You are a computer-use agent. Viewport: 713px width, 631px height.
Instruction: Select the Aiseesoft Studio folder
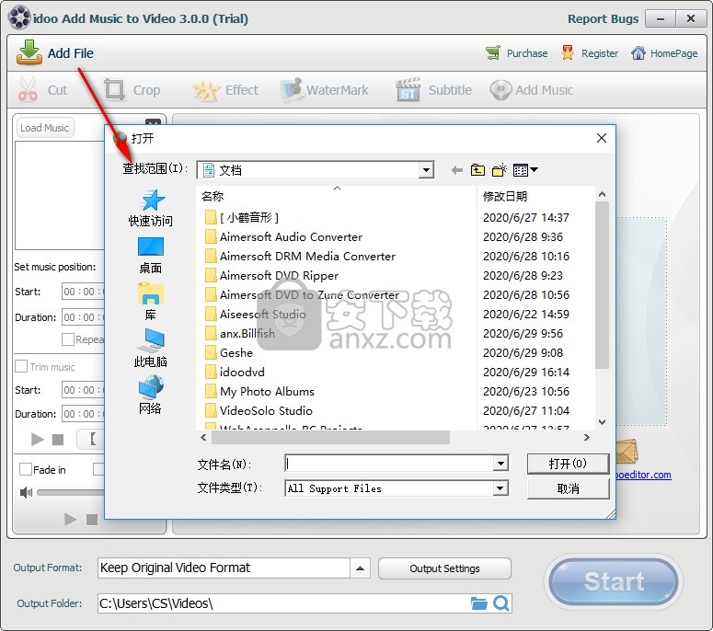click(x=256, y=315)
